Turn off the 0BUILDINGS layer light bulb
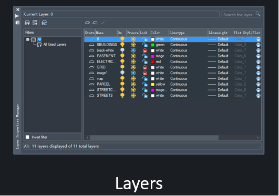The height and width of the screenshot is (196, 279). point(122,45)
